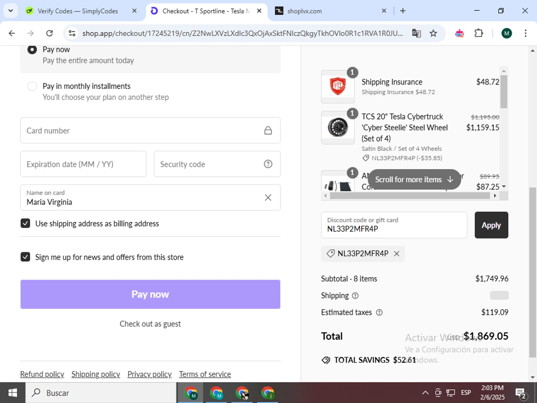Screen dimensions: 537x403
Task: Click cart list scroll up arrow
Action: (504, 71)
